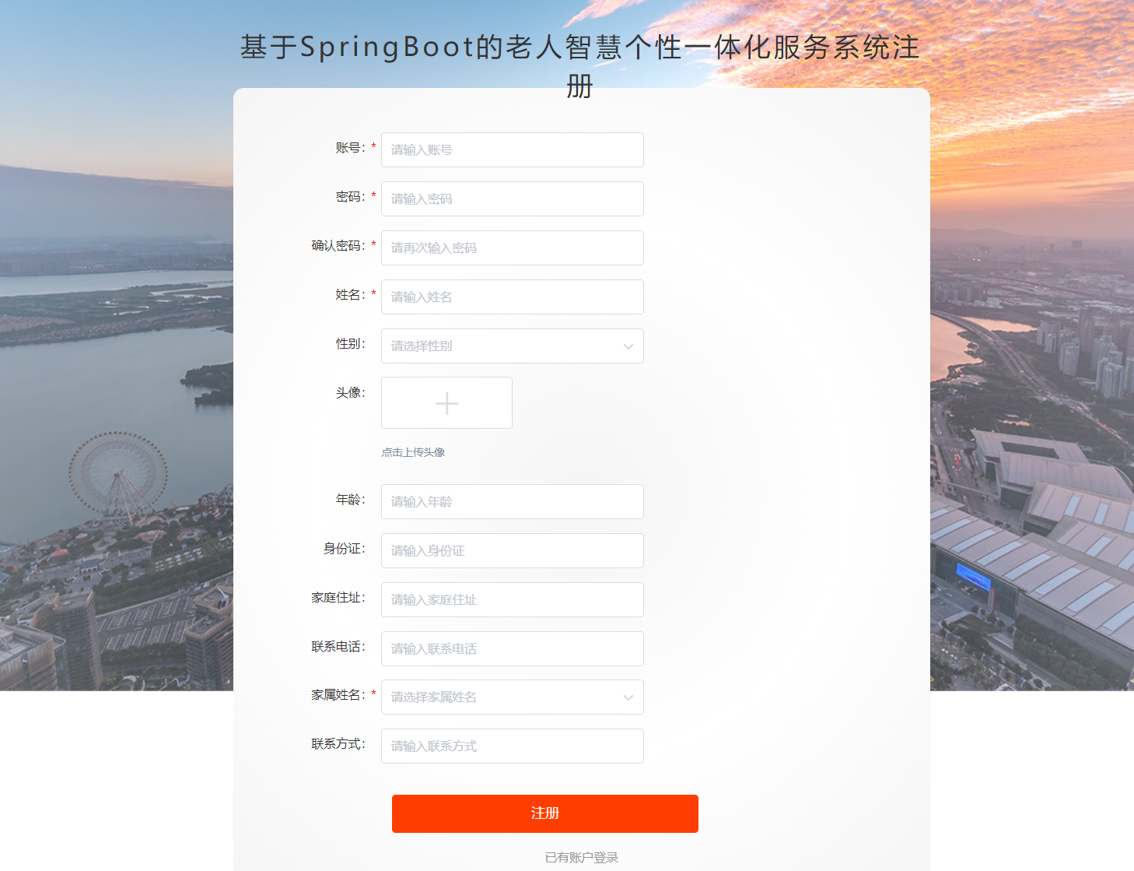Follow the 已有账户登录 link
Image resolution: width=1134 pixels, height=871 pixels.
pyautogui.click(x=581, y=857)
